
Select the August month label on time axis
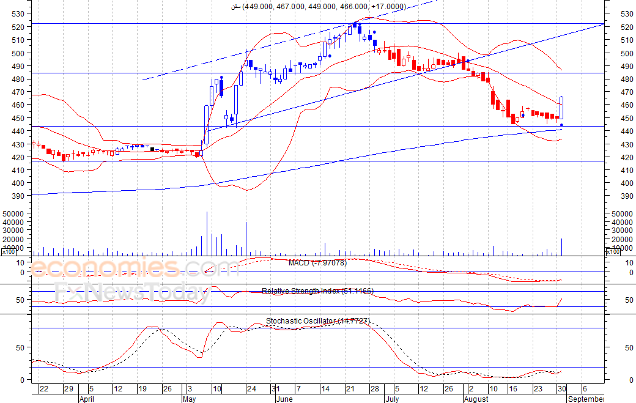coord(476,399)
